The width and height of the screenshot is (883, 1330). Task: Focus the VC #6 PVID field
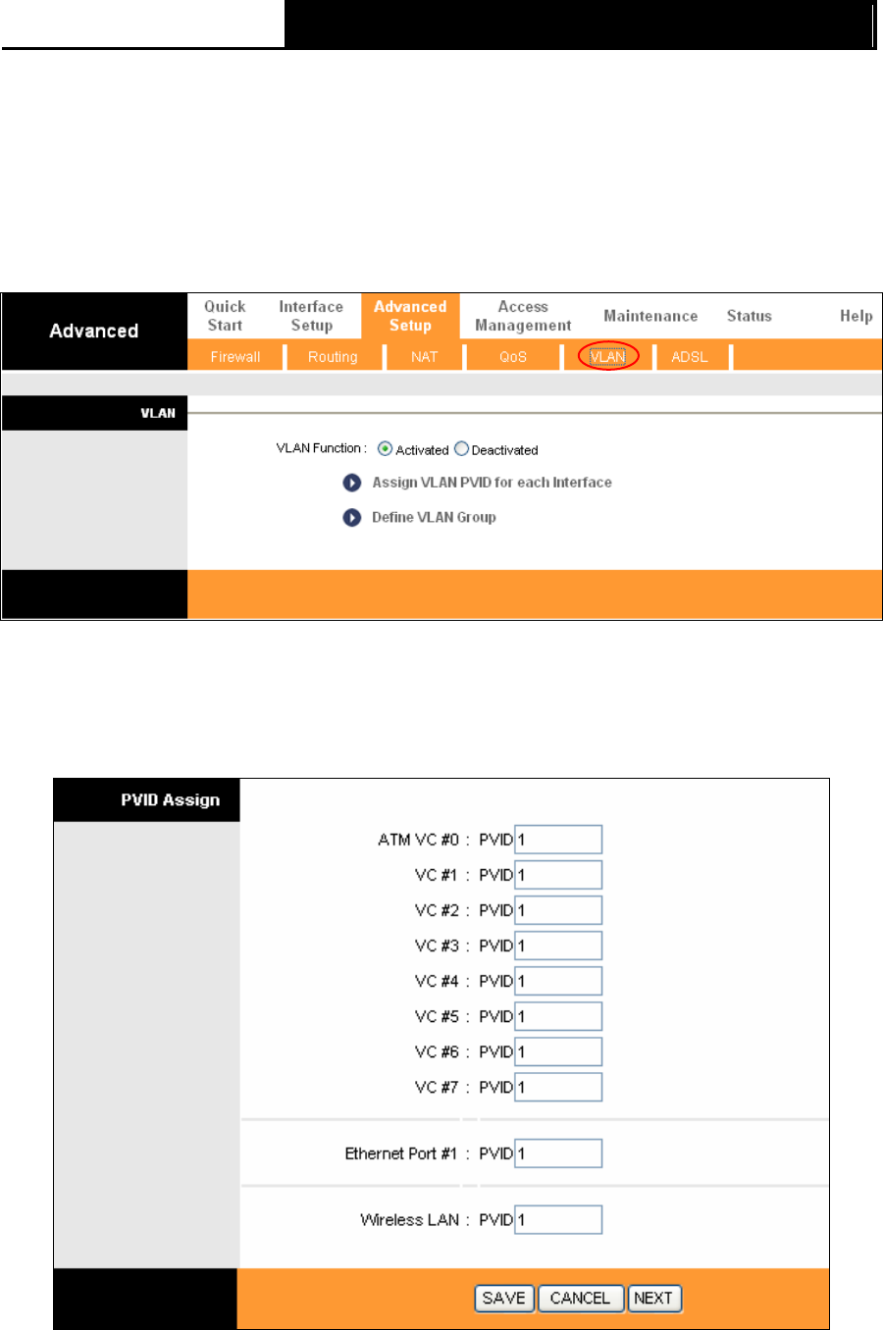pyautogui.click(x=558, y=1051)
